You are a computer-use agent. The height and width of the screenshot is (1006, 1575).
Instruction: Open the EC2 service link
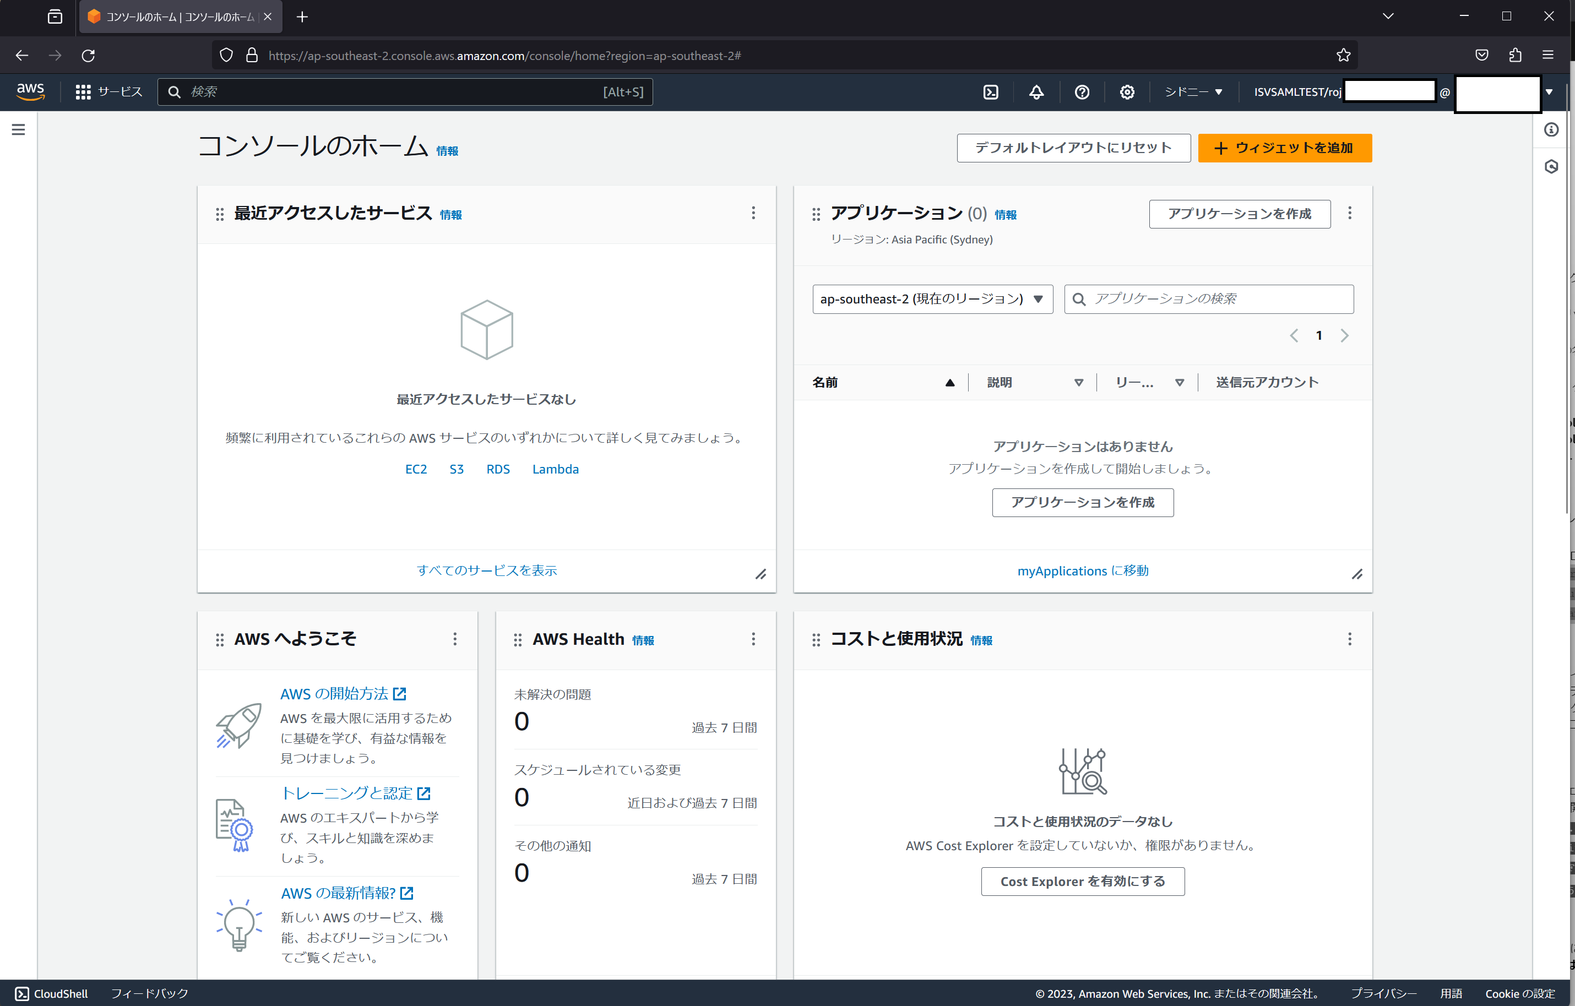pyautogui.click(x=416, y=469)
